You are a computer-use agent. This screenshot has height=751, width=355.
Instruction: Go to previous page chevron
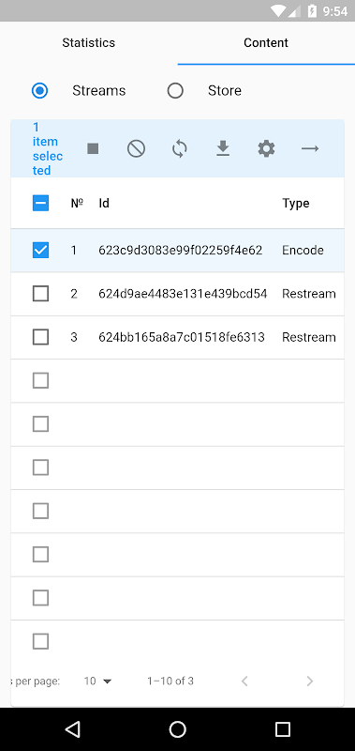[x=244, y=682]
